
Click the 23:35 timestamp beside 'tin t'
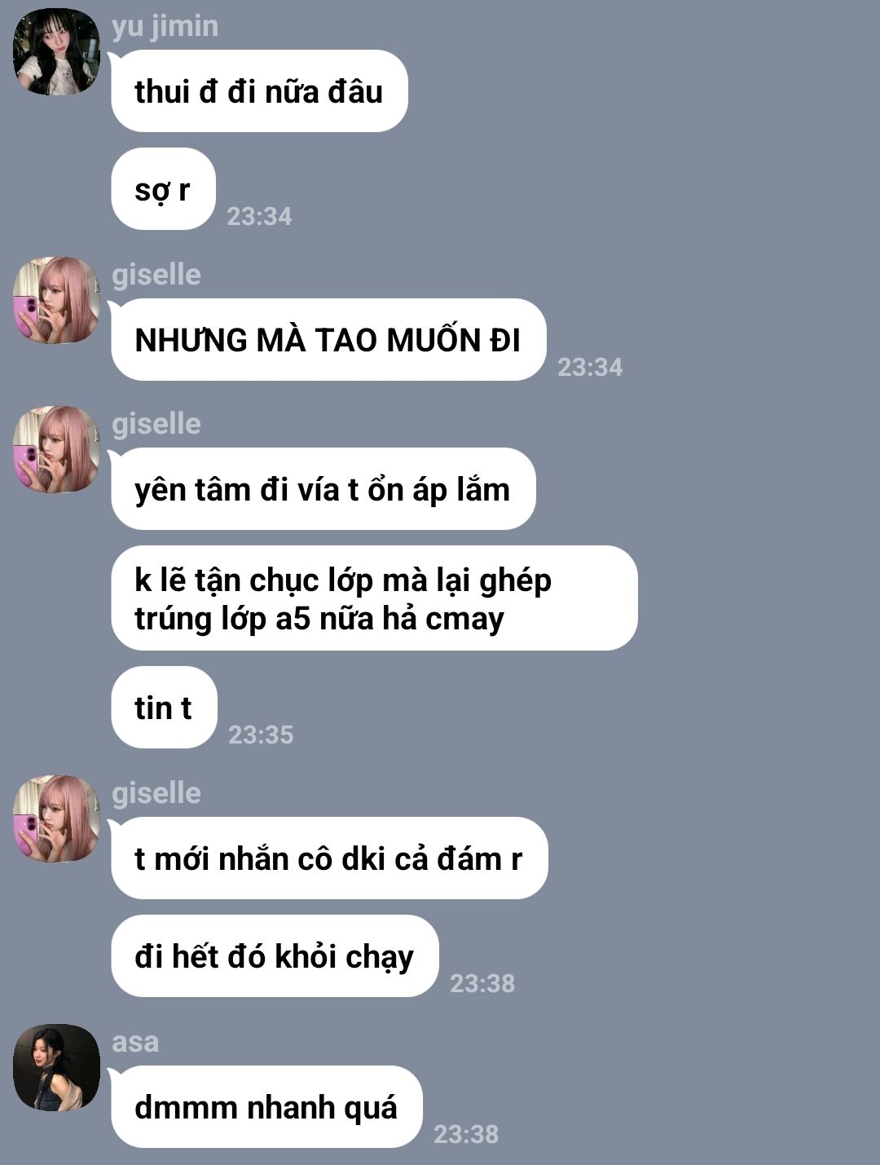261,735
